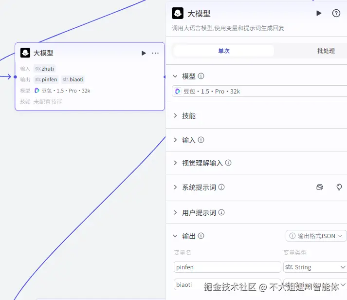The width and height of the screenshot is (347, 300).
Task: Show info icon next to 系统提示词
Action: 221,187
